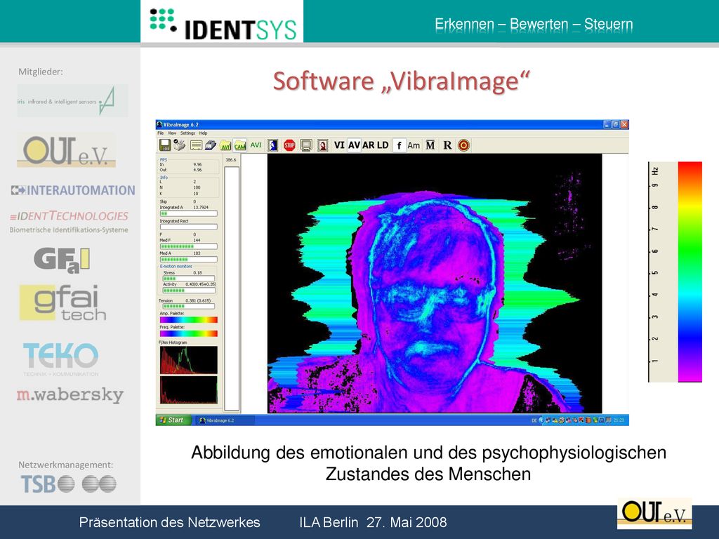Click the upper F/Am histogram graph
This screenshot has width=719, height=539.
(188, 360)
